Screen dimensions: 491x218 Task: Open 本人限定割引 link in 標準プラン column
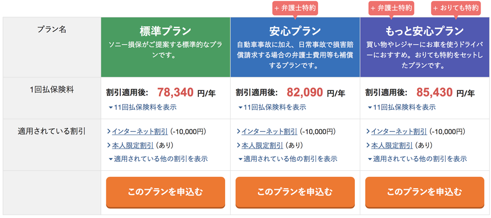pos(133,145)
